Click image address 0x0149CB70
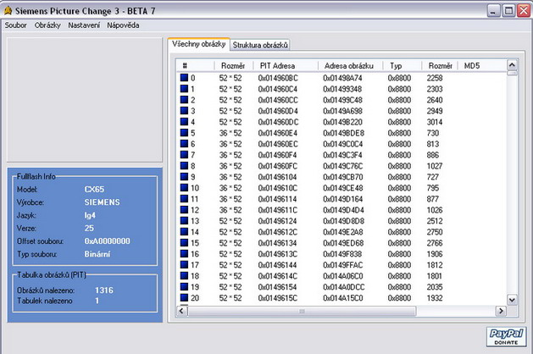 coord(342,177)
